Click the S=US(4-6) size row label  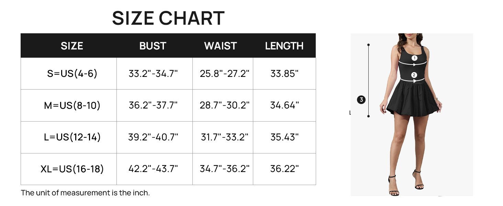click(72, 73)
